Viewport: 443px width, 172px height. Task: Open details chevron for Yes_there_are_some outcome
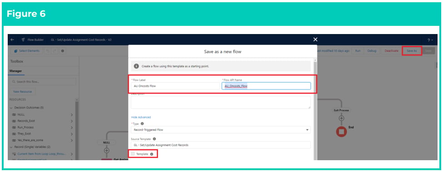tap(72, 140)
